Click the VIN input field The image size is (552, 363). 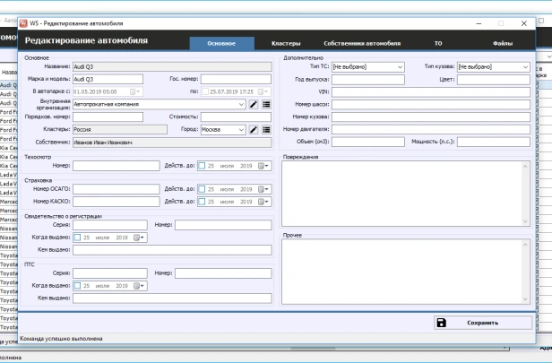(431, 91)
